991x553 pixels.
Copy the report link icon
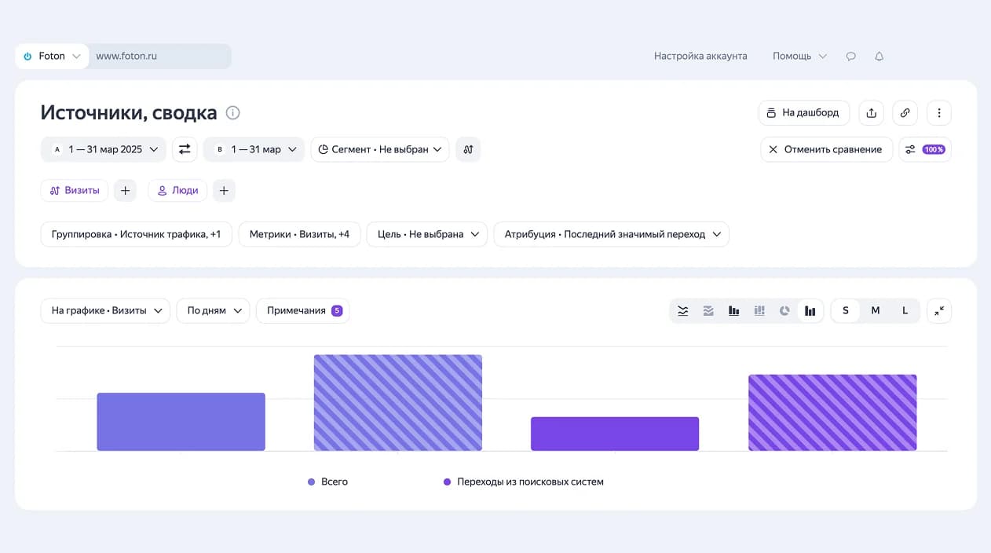pyautogui.click(x=905, y=112)
